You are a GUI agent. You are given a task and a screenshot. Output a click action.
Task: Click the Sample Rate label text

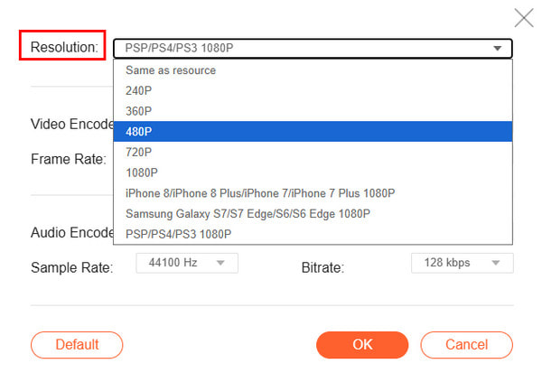[x=71, y=267]
